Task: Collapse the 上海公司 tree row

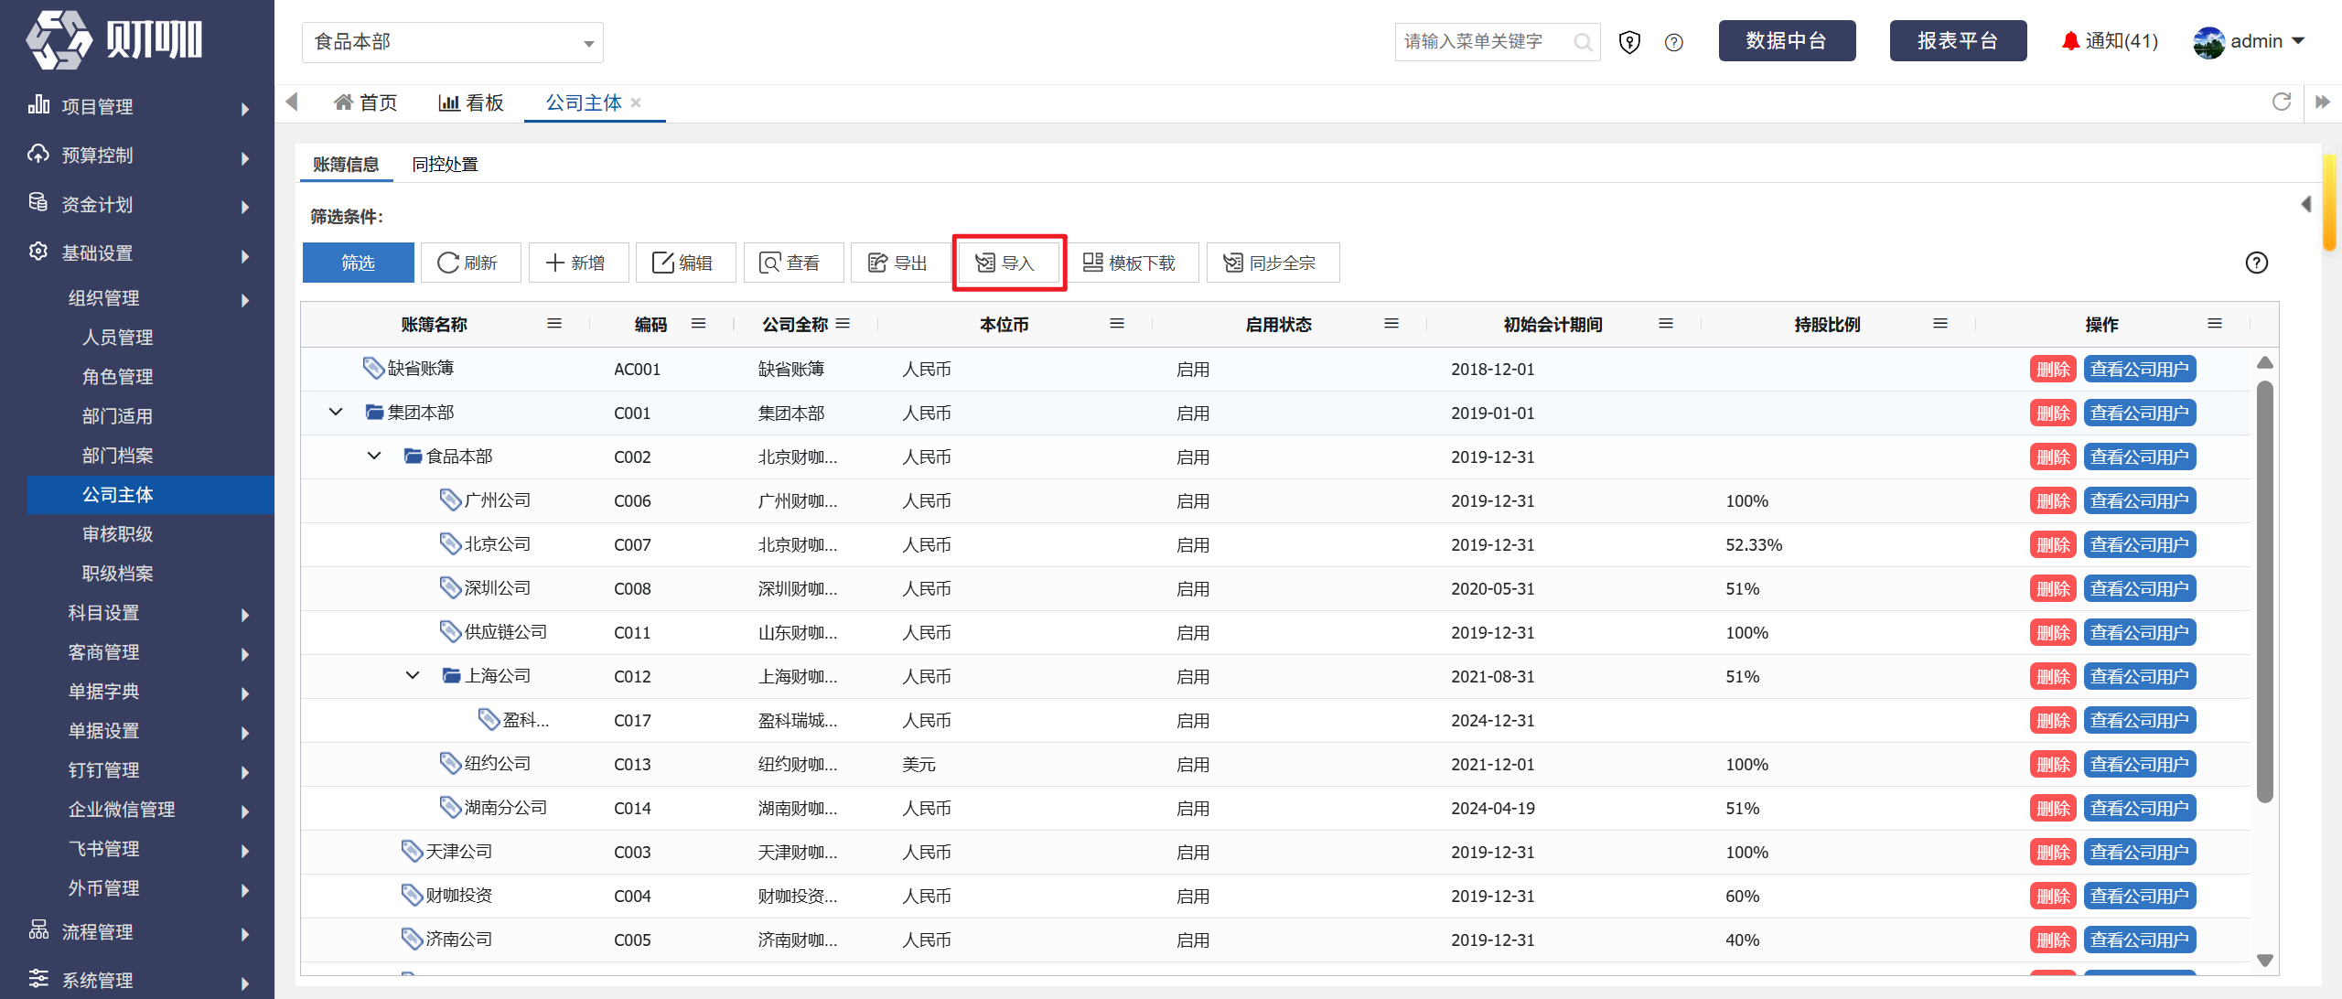Action: coord(413,676)
